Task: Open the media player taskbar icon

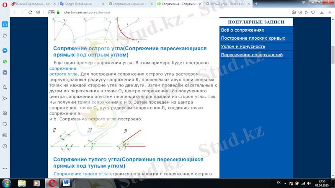Action: pos(36,183)
